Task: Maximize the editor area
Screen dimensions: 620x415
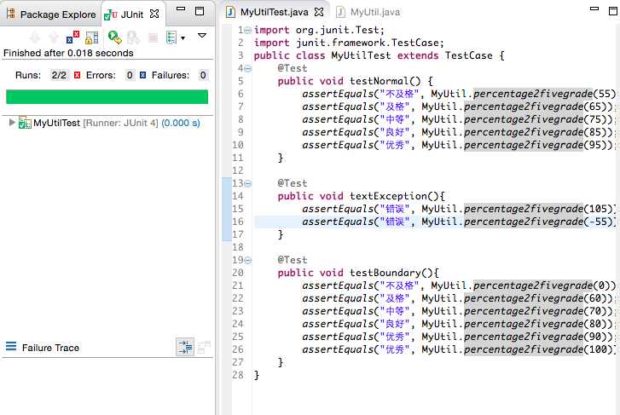Action: point(613,11)
